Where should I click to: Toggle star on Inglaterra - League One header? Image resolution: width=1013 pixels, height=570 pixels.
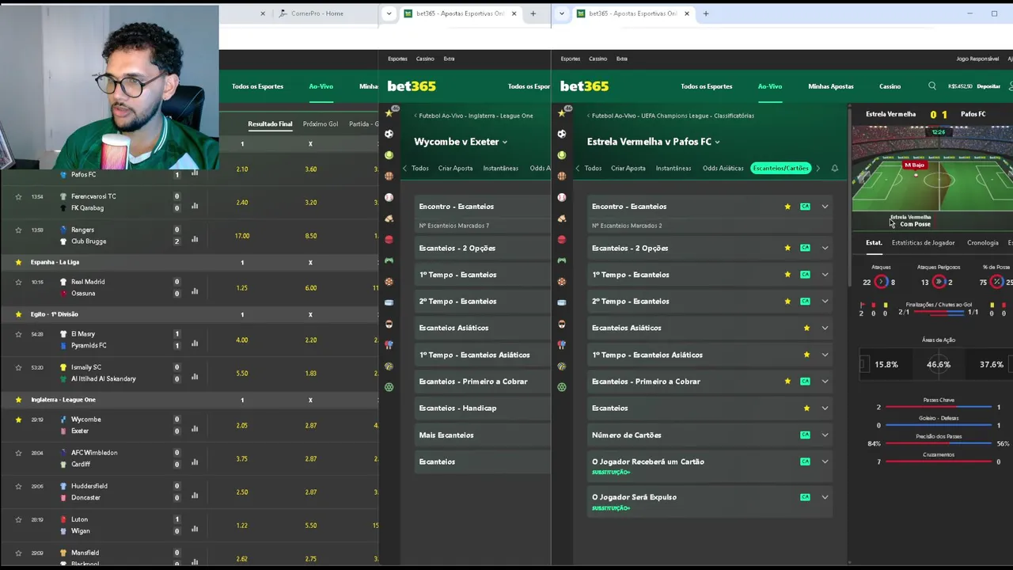coord(18,400)
